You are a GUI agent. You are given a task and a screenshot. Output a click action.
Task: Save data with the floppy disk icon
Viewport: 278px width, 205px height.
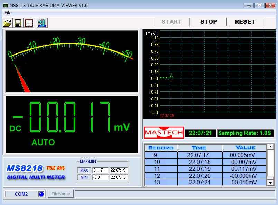[x=18, y=23]
